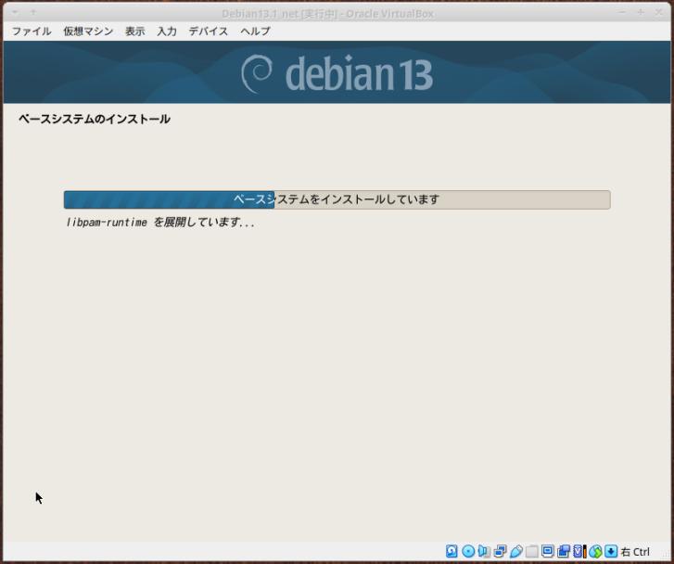
Task: Open the ファイル menu
Action: pos(32,31)
